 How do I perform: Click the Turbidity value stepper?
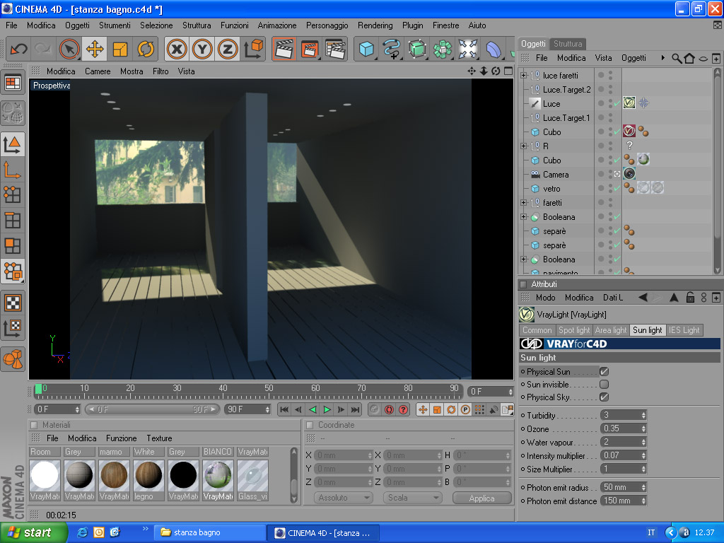pos(643,415)
